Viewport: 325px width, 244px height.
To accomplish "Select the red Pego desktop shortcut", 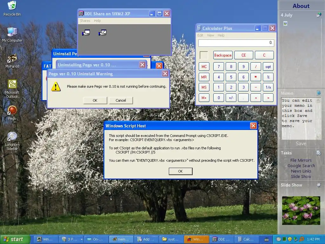I will pyautogui.click(x=12, y=113).
